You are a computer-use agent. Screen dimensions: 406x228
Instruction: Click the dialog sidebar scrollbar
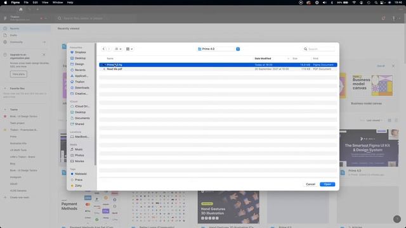click(95, 104)
